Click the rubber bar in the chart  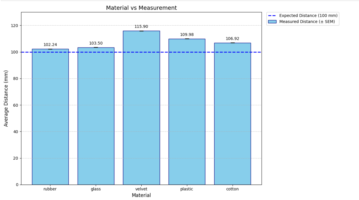pyautogui.click(x=50, y=116)
